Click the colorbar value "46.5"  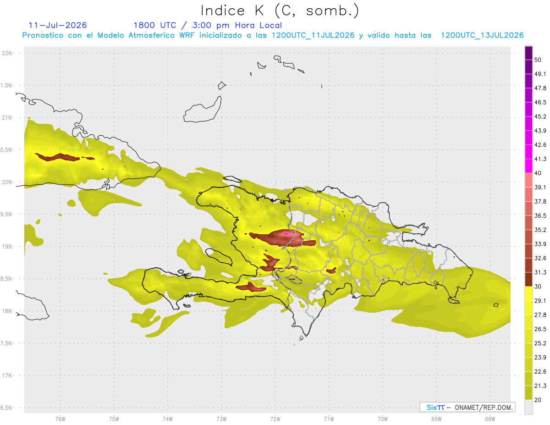(540, 102)
